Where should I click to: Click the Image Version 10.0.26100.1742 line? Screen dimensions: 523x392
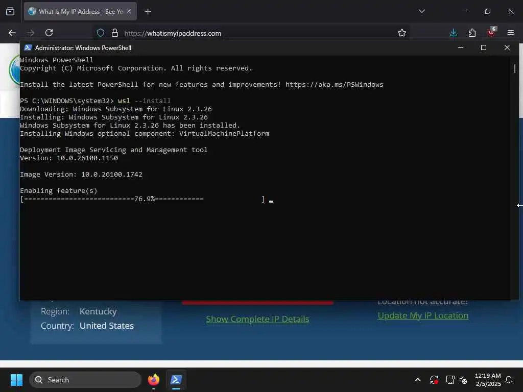tap(81, 175)
